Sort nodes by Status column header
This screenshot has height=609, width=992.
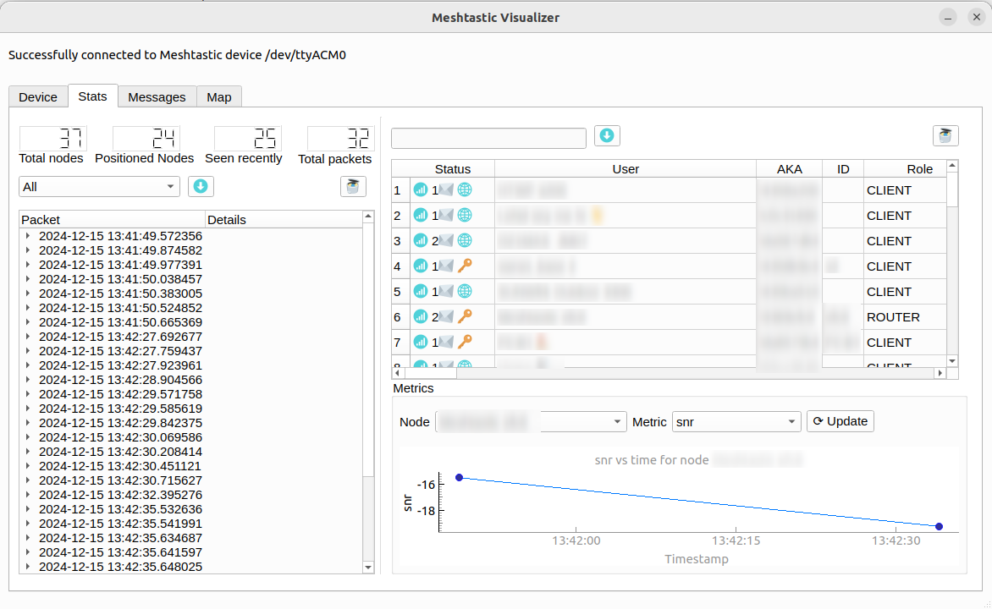click(x=452, y=169)
